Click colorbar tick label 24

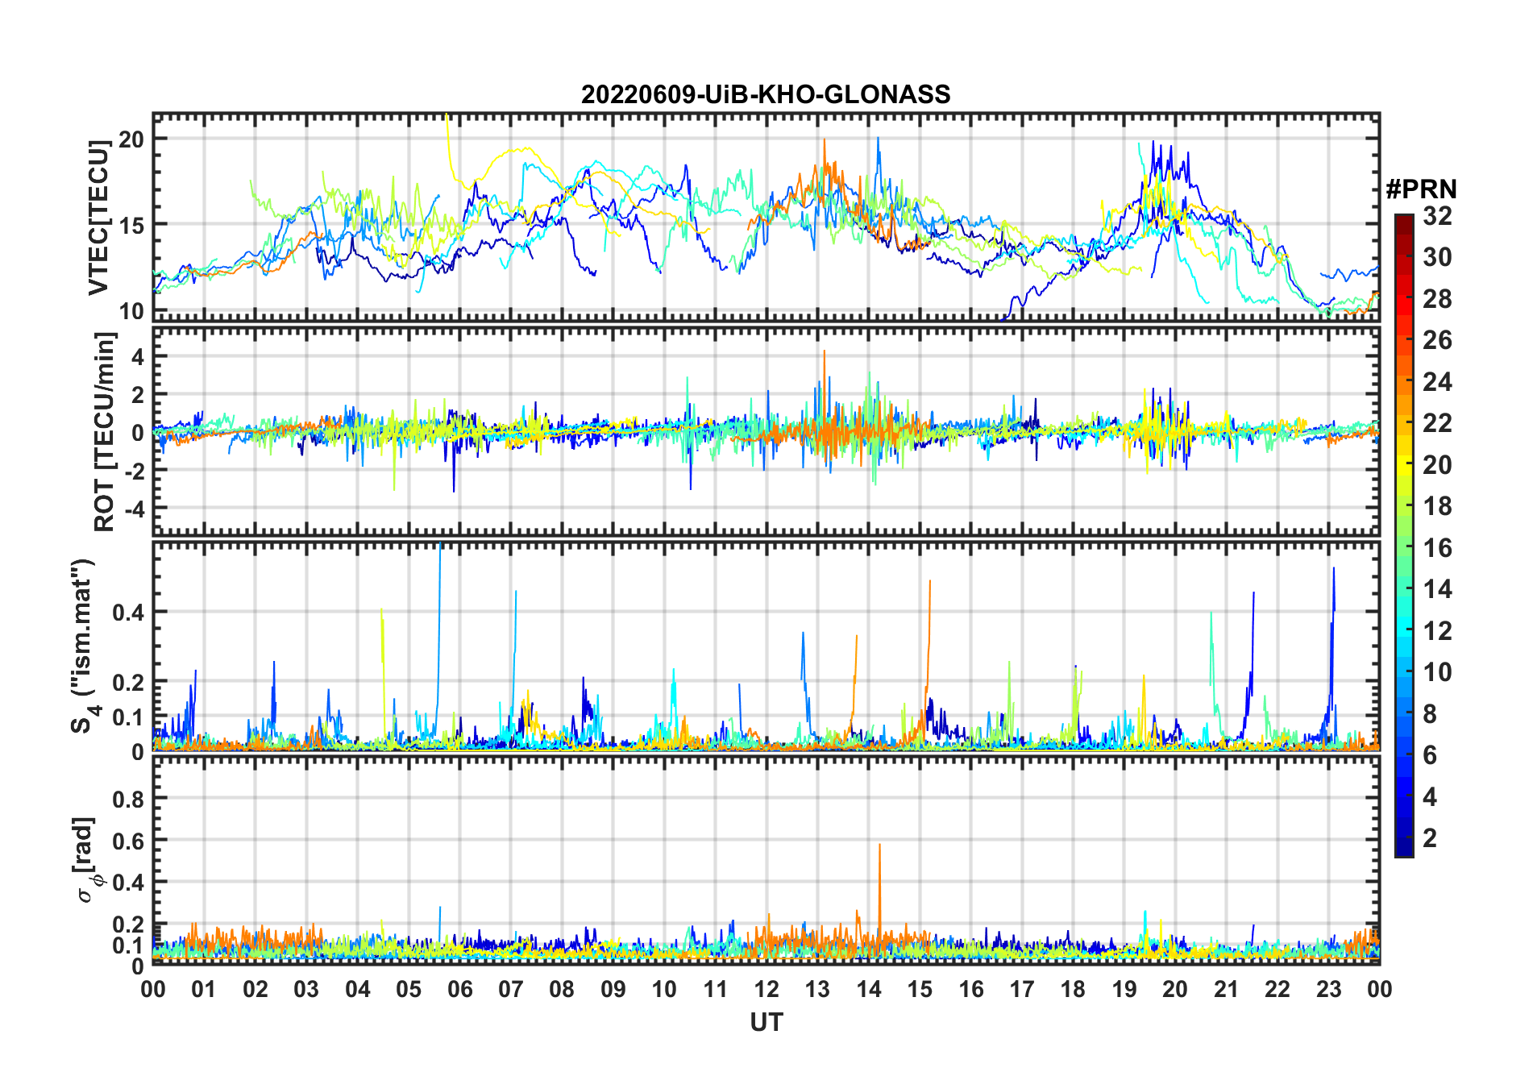point(1437,381)
